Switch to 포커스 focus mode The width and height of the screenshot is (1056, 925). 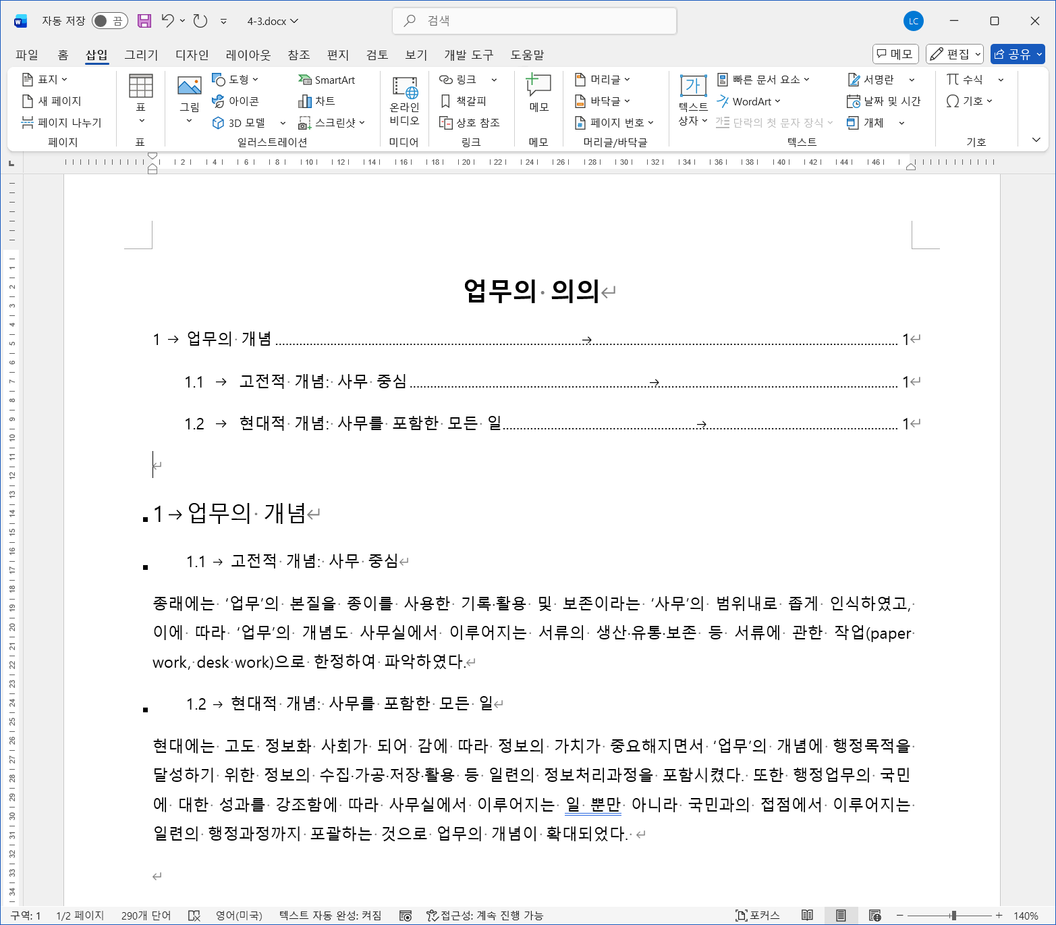(x=758, y=916)
